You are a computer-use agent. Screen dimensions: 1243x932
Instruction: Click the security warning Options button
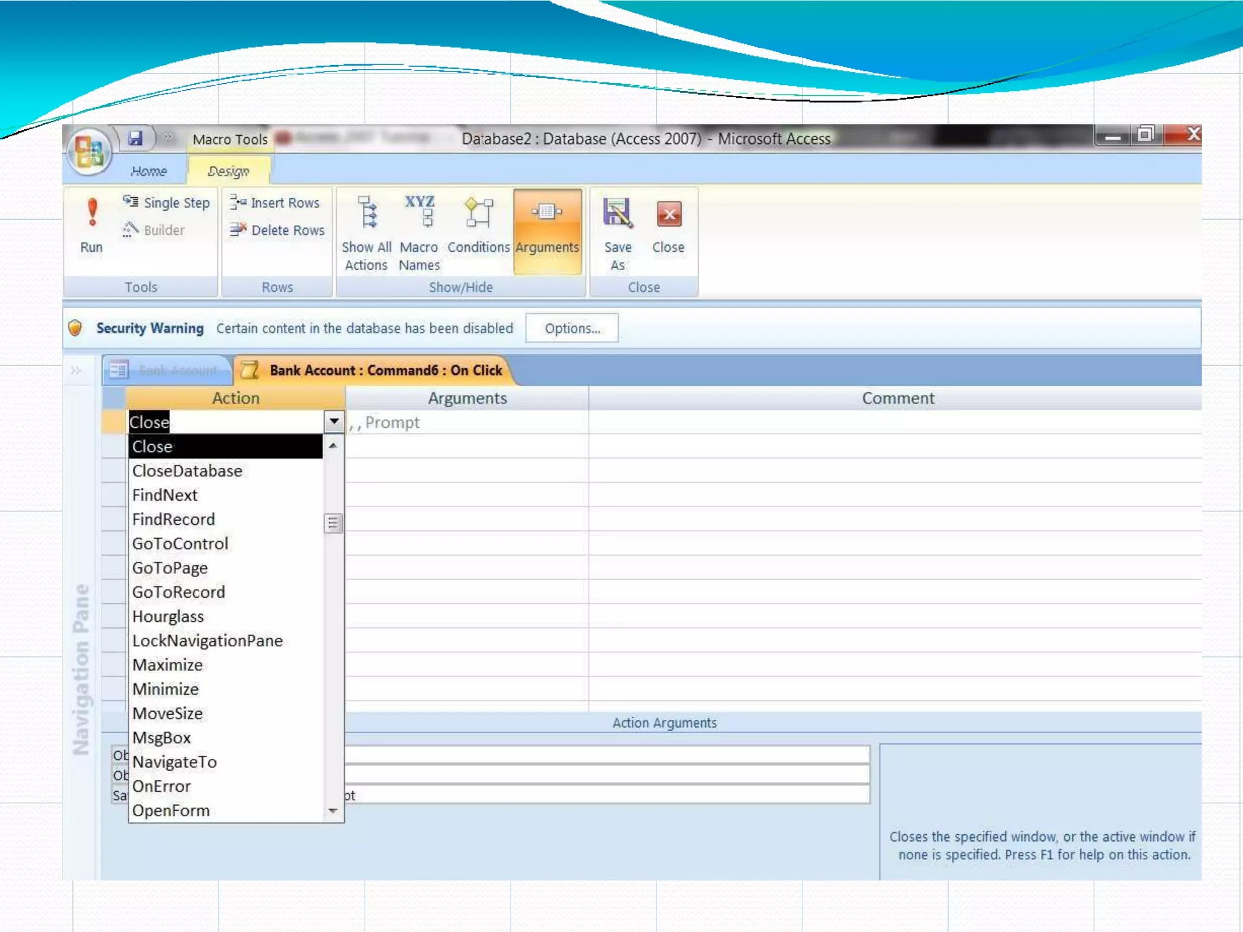click(x=572, y=328)
